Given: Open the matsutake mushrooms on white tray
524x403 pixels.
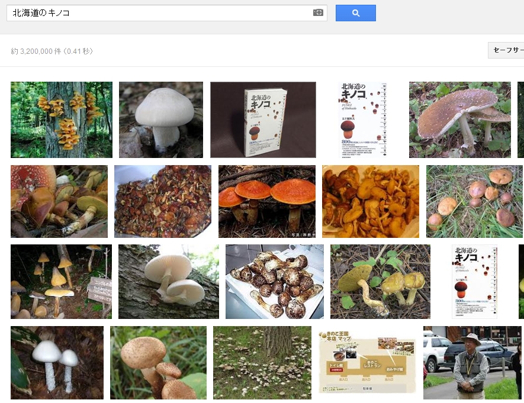Looking at the screenshot, I should pyautogui.click(x=275, y=282).
